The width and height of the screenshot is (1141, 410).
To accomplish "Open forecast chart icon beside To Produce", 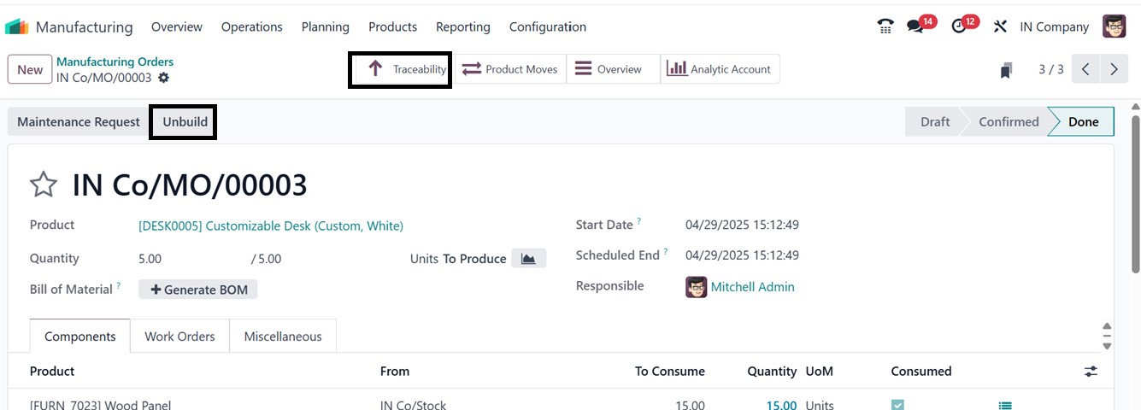I will click(528, 259).
